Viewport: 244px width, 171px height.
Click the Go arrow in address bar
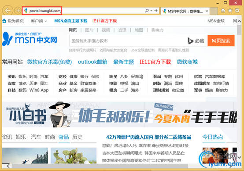pos(156,11)
